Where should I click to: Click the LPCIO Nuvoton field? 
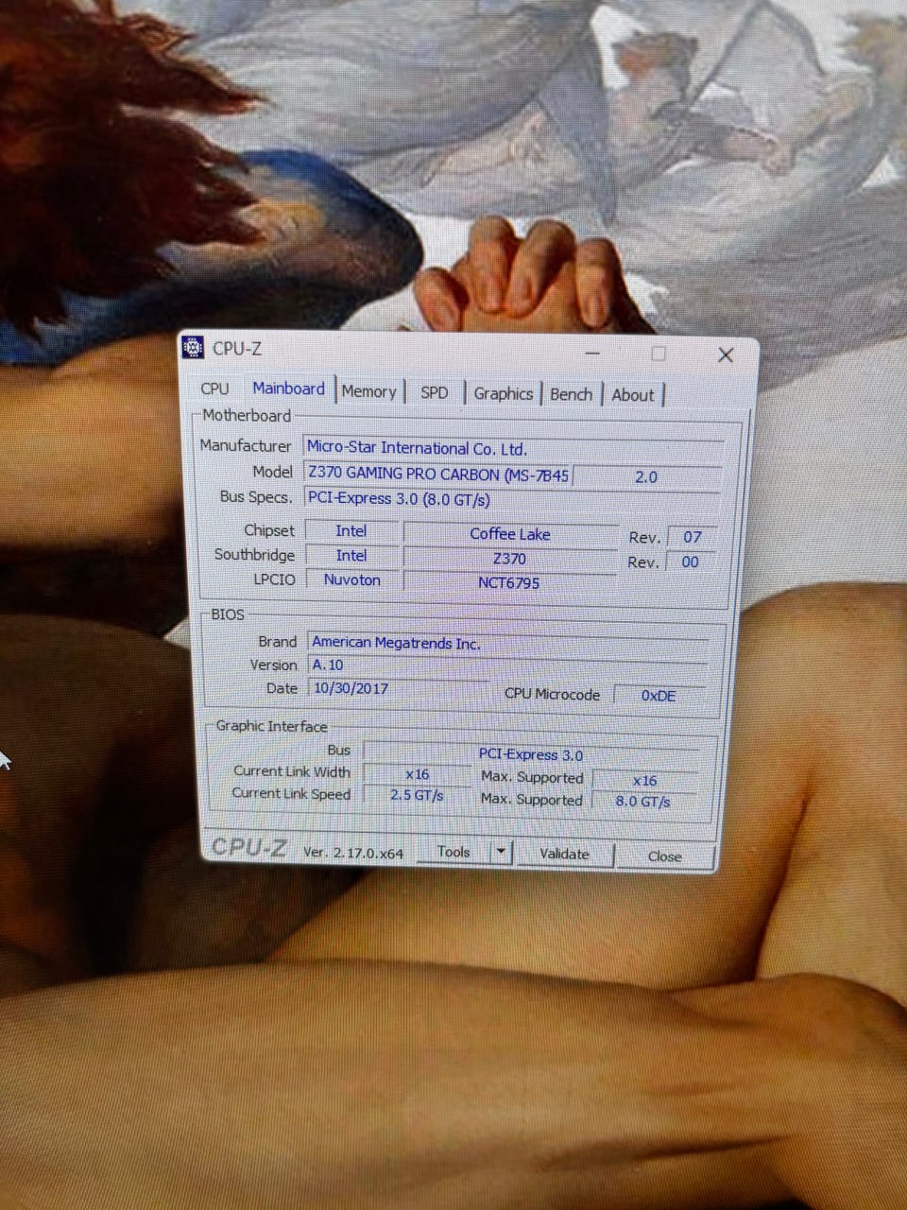tap(351, 579)
